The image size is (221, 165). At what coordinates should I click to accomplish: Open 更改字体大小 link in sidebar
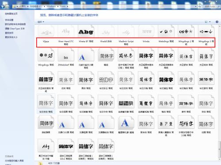[x=11, y=37]
